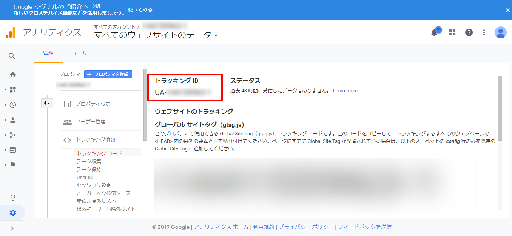This screenshot has height=236, width=512.
Task: Expand the left sidebar with bottom chevron
Action: click(x=12, y=228)
